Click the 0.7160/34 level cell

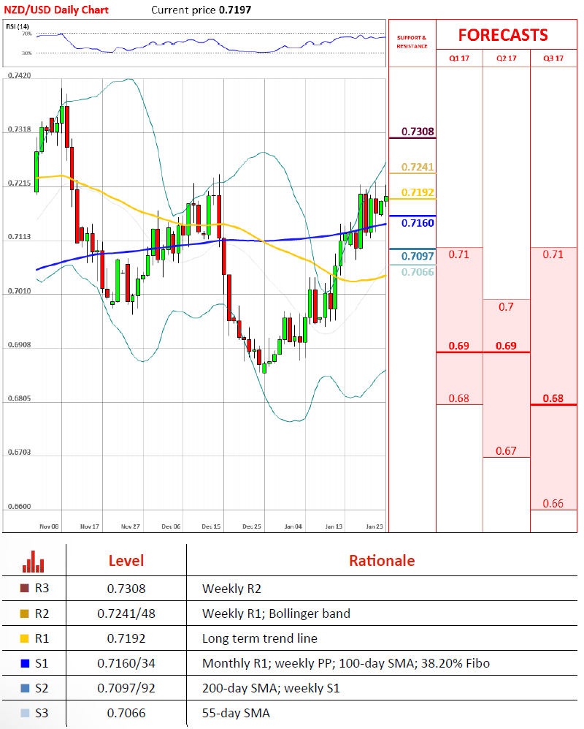[126, 663]
